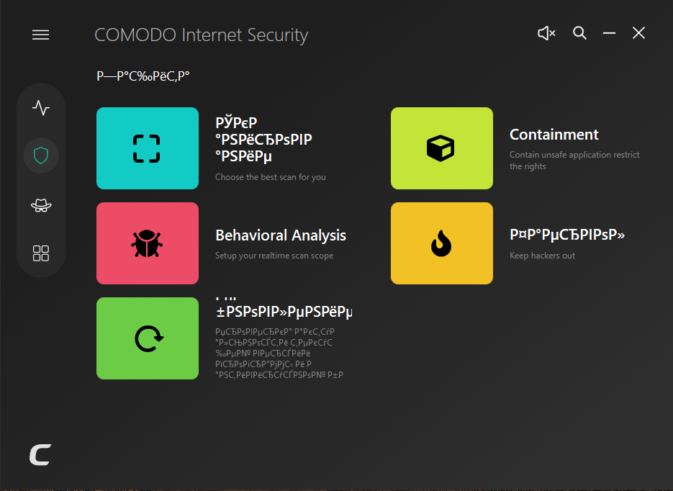Click the "Keep hackers out" description
Viewport: 673px width, 491px height.
pyautogui.click(x=542, y=256)
